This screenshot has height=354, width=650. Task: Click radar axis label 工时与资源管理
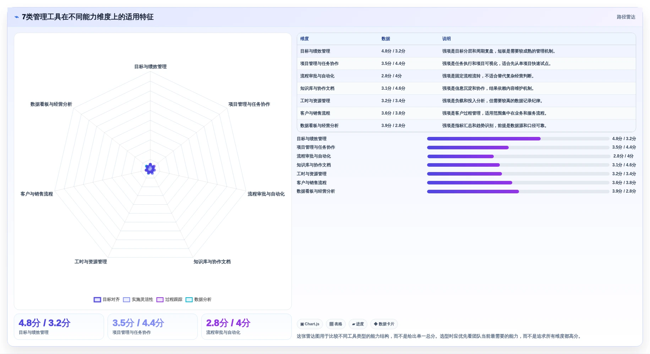coord(91,262)
